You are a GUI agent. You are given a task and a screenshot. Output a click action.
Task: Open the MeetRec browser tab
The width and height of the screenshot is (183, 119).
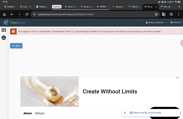10,7
